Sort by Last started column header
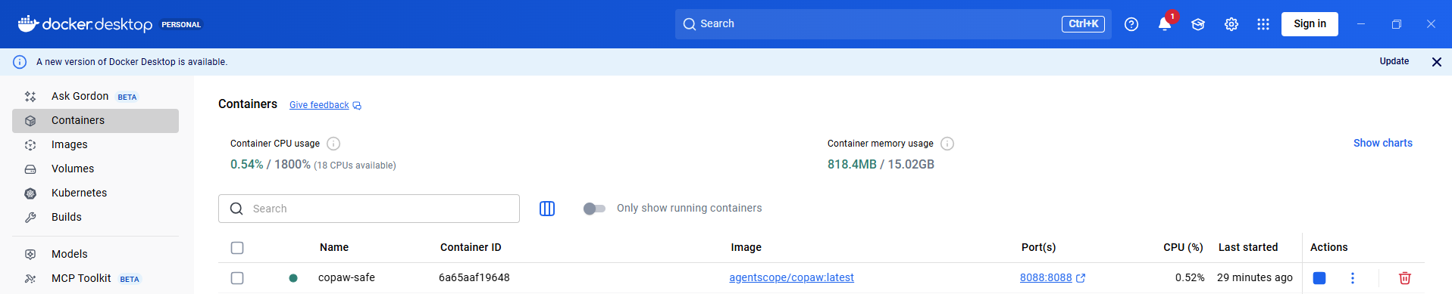Image resolution: width=1452 pixels, height=294 pixels. click(1248, 247)
